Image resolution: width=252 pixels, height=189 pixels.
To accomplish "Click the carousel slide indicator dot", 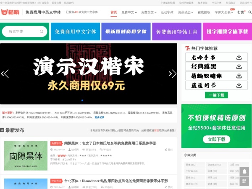I will click(82, 100).
